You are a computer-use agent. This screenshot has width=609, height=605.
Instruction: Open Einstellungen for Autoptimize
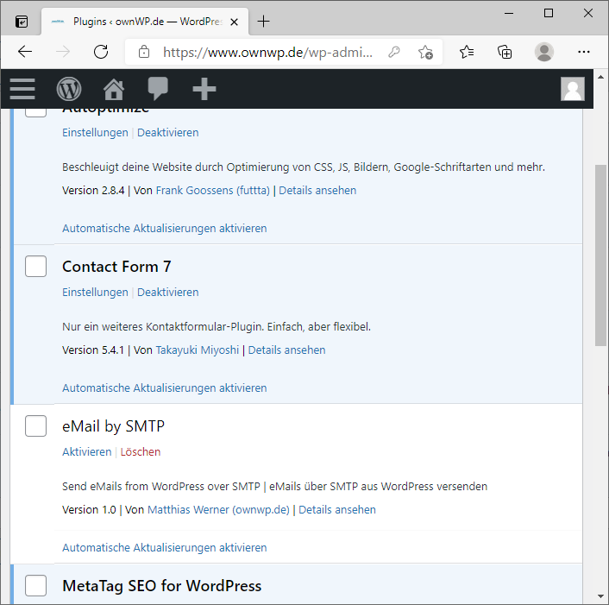[x=95, y=133]
